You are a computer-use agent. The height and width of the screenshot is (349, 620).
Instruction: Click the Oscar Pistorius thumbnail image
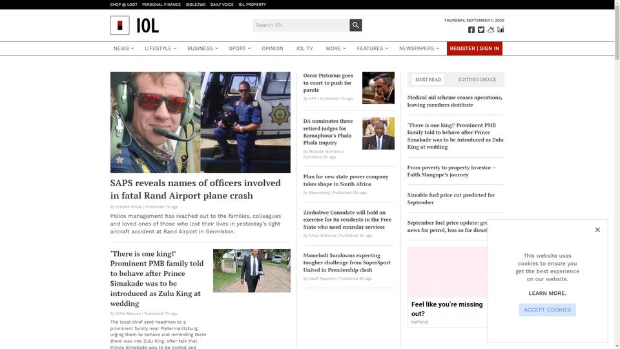(x=378, y=88)
